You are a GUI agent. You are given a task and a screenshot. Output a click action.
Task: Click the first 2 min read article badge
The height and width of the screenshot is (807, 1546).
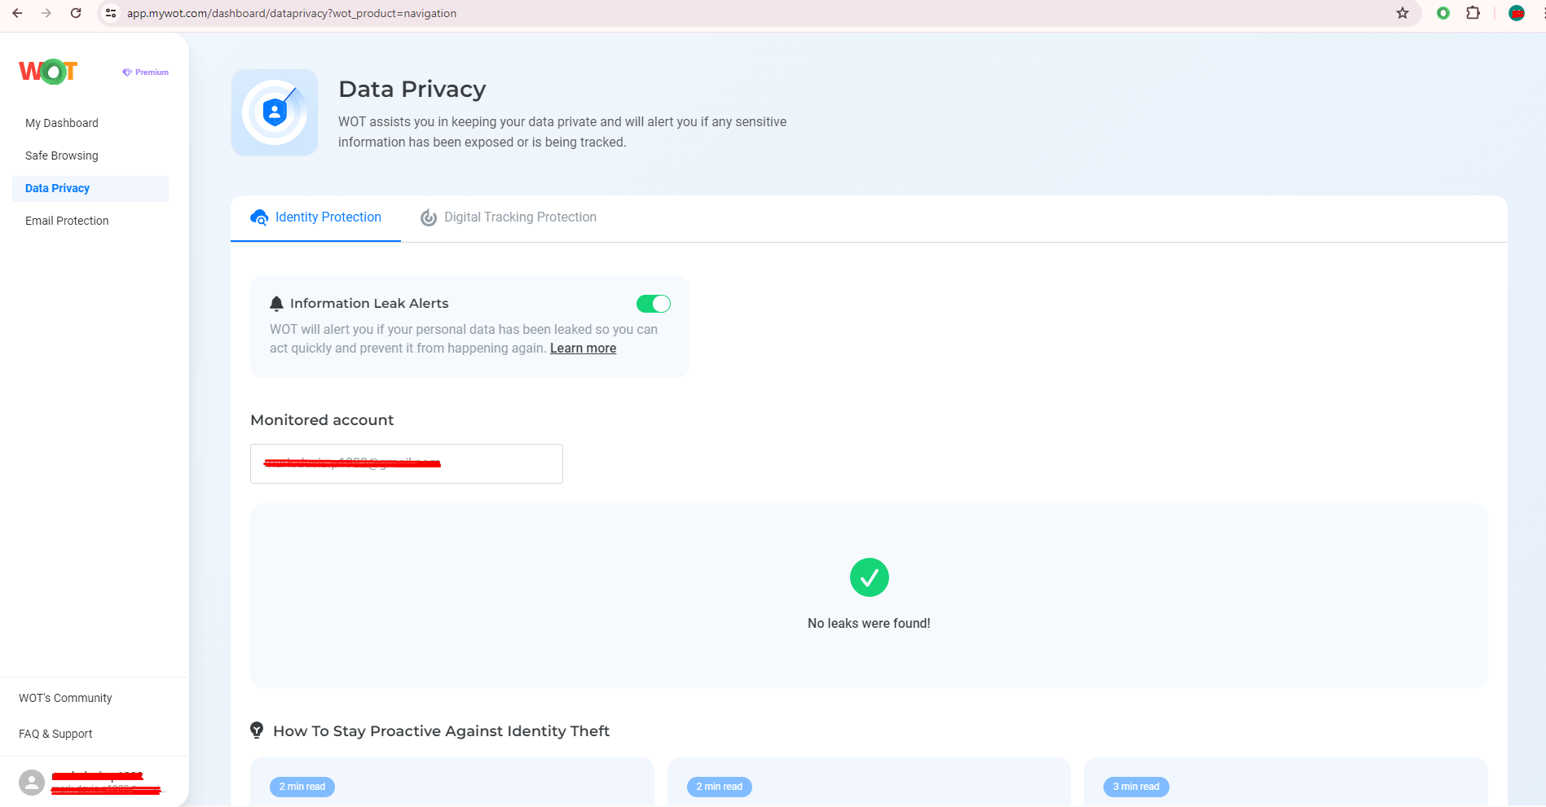coord(302,787)
